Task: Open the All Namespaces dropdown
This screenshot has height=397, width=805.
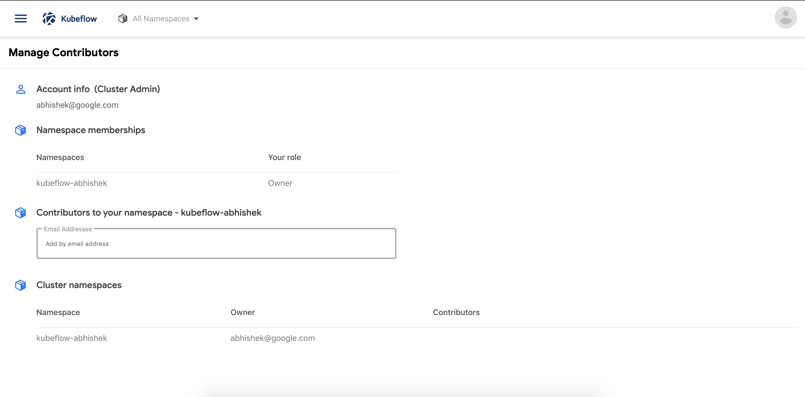Action: (x=159, y=19)
